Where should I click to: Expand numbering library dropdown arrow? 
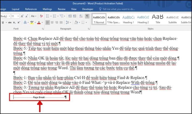pos(58,16)
